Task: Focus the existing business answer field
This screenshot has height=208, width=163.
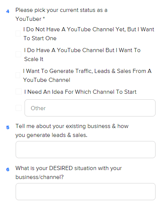Action: coord(86,150)
